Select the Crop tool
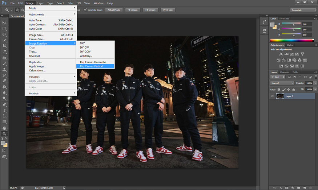Viewport: 318px width, 190px height. [x=4, y=46]
